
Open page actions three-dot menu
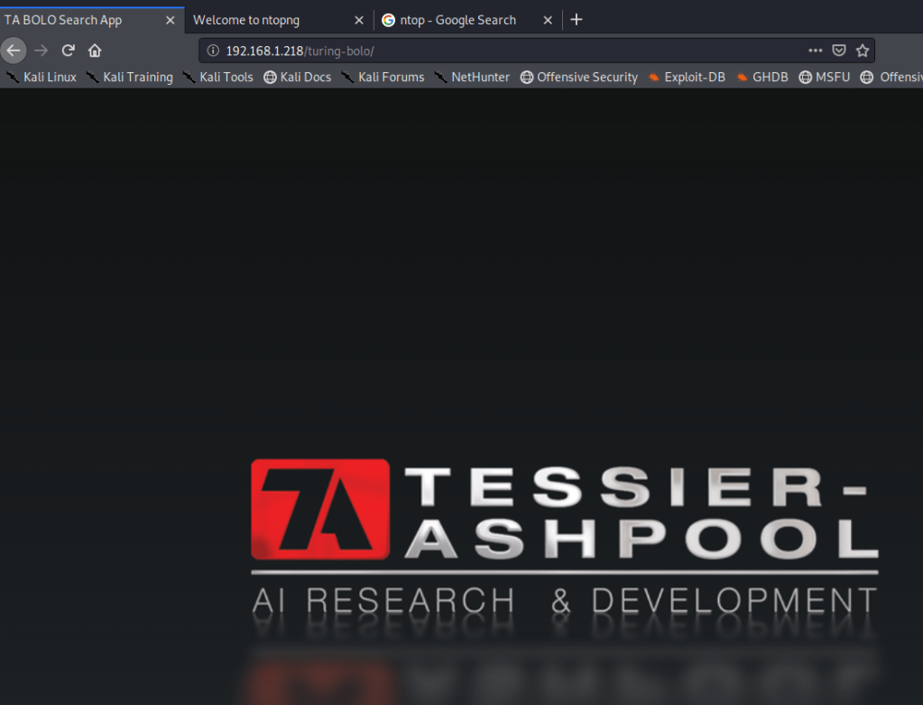pyautogui.click(x=815, y=51)
